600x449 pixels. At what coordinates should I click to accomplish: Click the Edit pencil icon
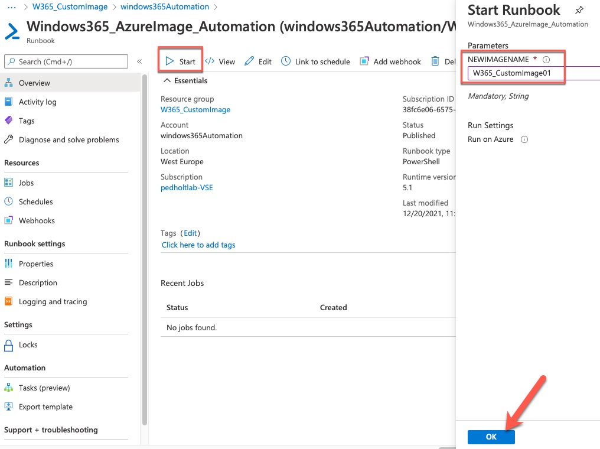(249, 61)
